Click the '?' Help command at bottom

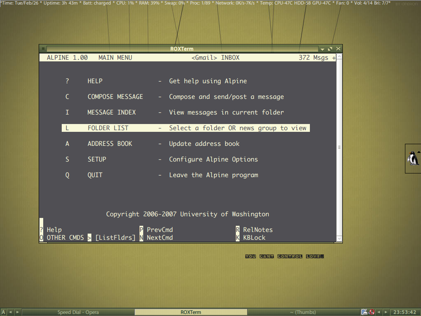coord(51,230)
